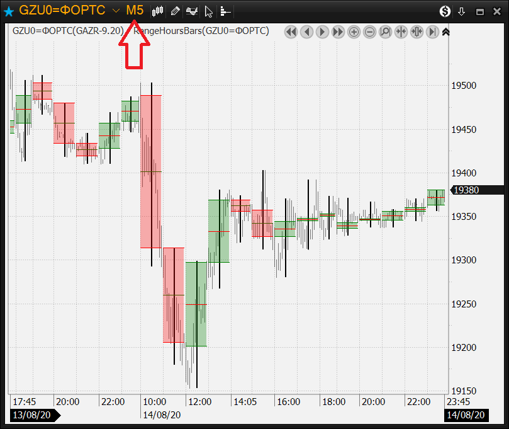Expand chart bar spacing
The image size is (509, 429).
(x=417, y=31)
